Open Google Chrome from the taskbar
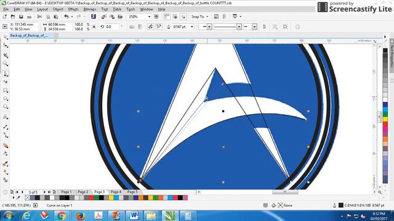 tap(62, 215)
